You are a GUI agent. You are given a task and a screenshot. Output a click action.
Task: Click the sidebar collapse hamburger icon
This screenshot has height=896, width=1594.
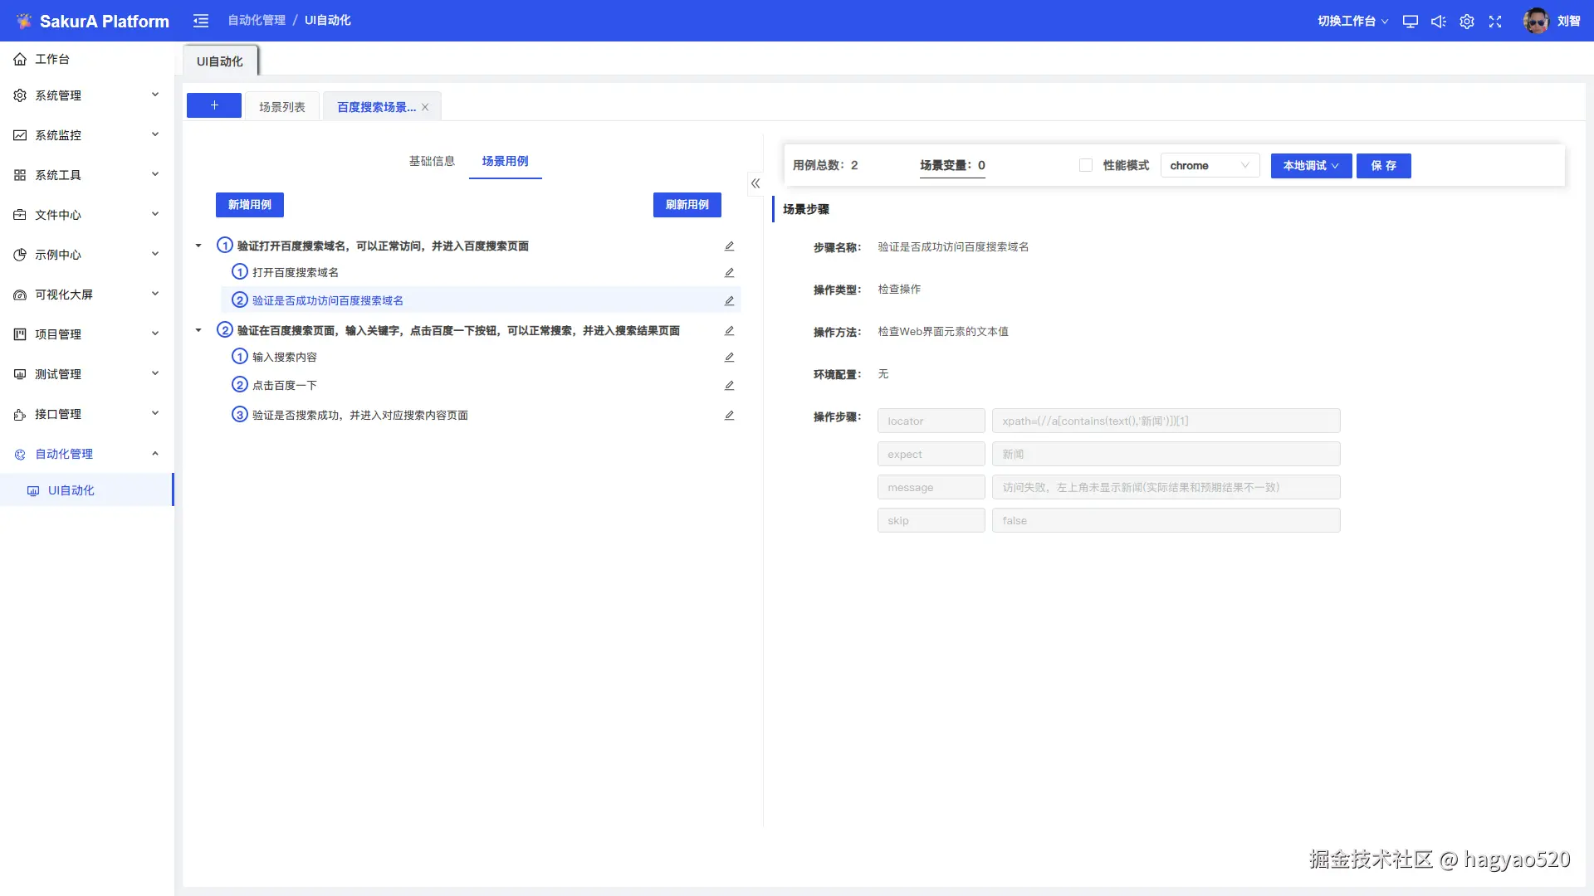pos(201,21)
